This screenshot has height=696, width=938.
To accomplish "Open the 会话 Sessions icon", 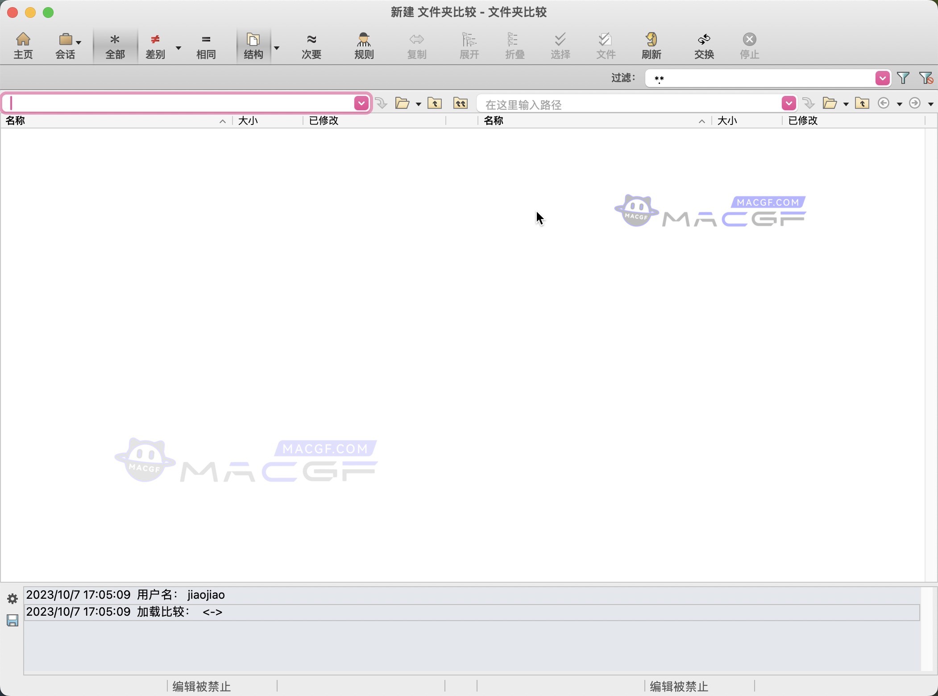I will [x=65, y=46].
